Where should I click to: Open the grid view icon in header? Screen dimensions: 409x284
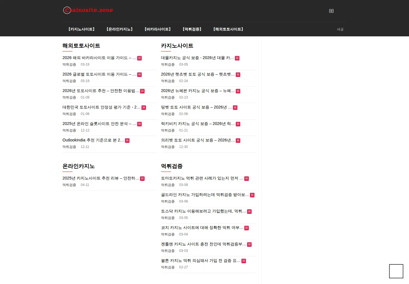point(331,11)
